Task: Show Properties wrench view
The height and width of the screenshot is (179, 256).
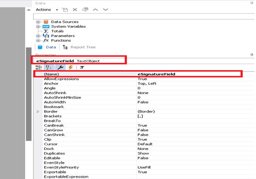Action: click(60, 67)
